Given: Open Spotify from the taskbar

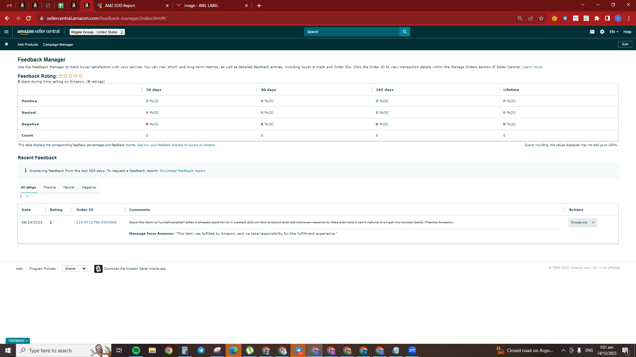Looking at the screenshot, I should 136,350.
